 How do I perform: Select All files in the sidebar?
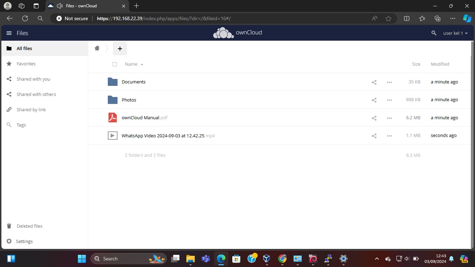(x=45, y=48)
